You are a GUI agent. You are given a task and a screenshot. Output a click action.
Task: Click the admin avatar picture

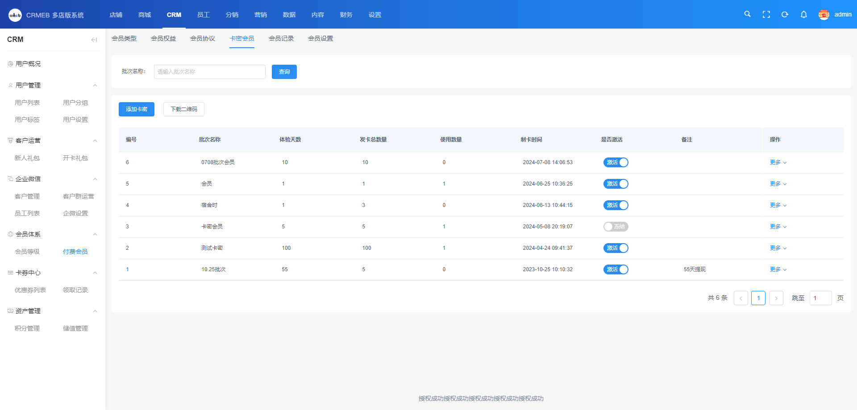click(824, 15)
